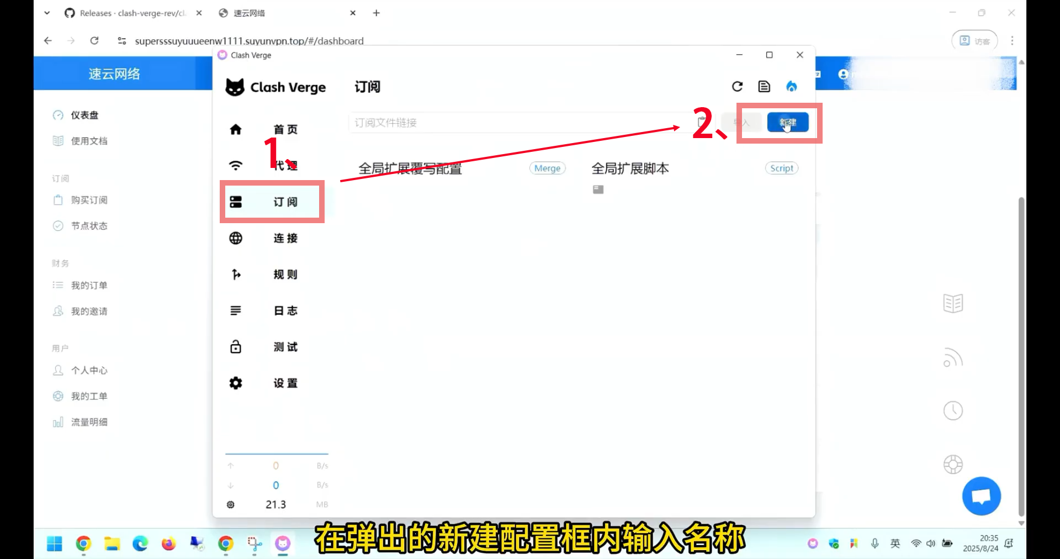The image size is (1060, 559).
Task: Click the 导入 import button
Action: click(741, 122)
